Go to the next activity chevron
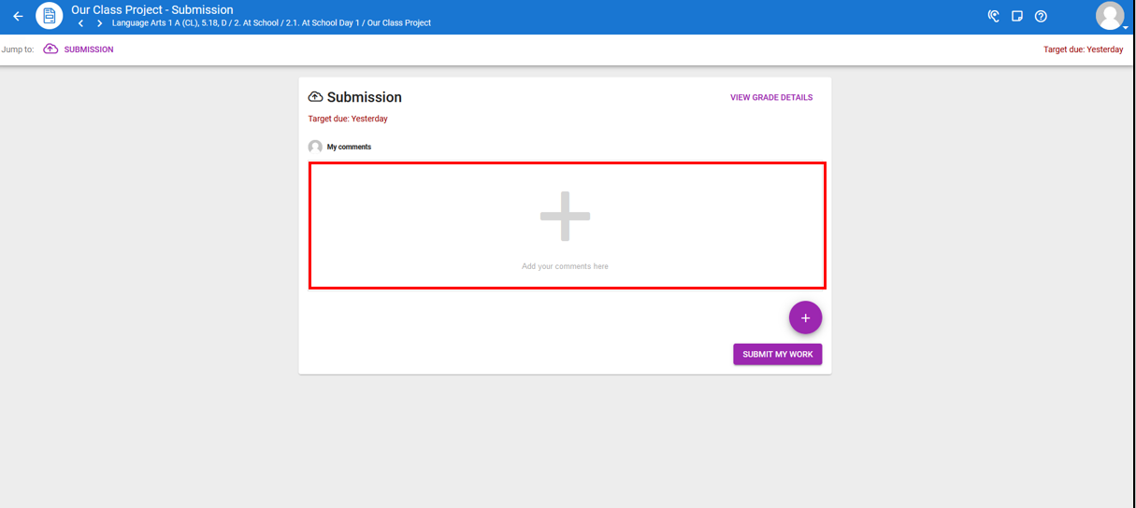The height and width of the screenshot is (508, 1136). tap(99, 23)
